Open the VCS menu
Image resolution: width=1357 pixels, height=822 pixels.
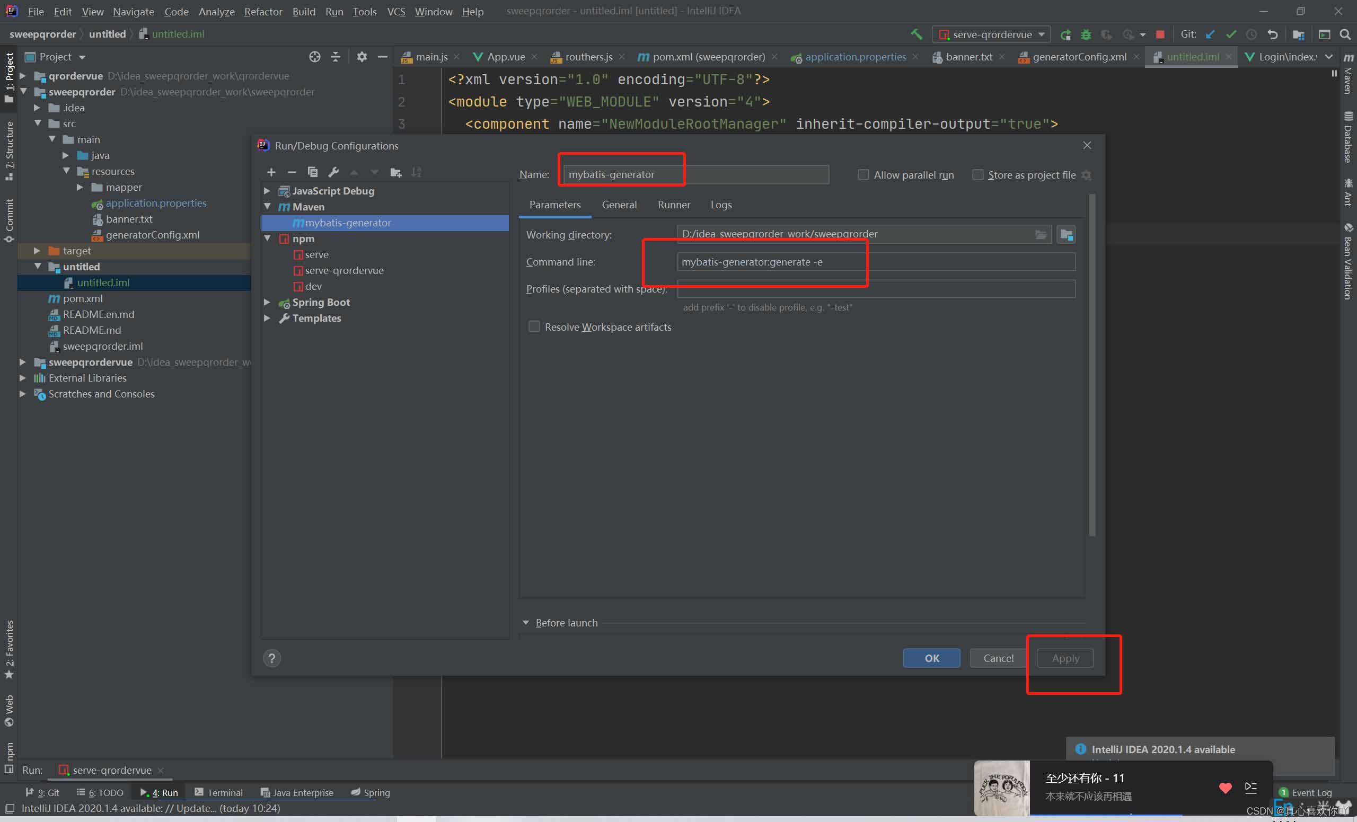click(396, 11)
